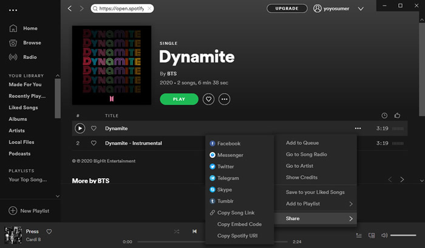The width and height of the screenshot is (425, 248).
Task: Open Your Top Songs playlist
Action: [x=28, y=180]
